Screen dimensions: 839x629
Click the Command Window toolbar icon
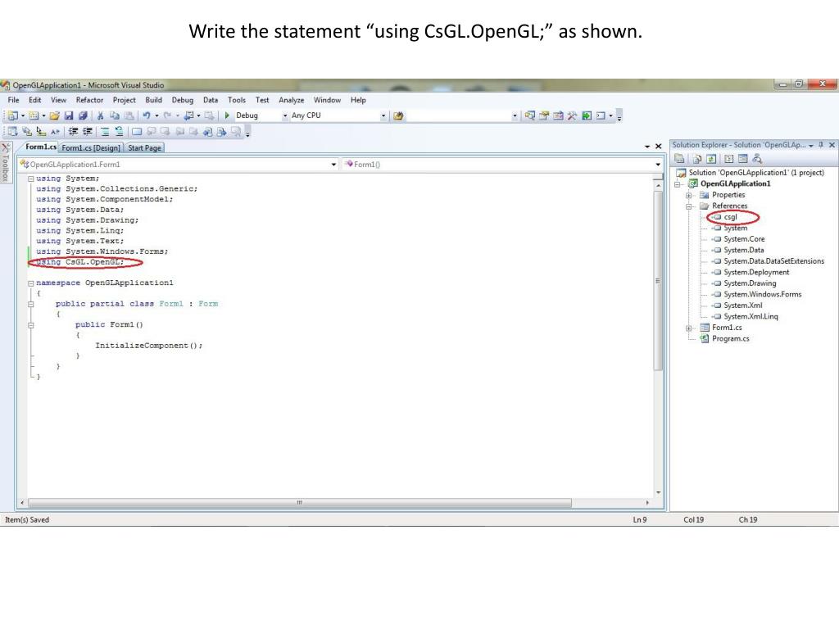pos(601,115)
